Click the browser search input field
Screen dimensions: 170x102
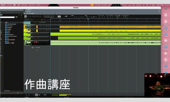click(7, 17)
